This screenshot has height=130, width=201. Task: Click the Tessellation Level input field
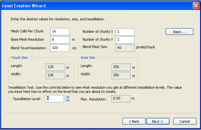point(54,99)
